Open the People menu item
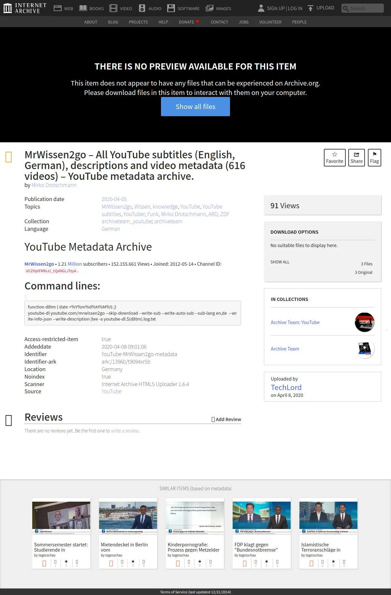This screenshot has height=595, width=391. click(299, 22)
